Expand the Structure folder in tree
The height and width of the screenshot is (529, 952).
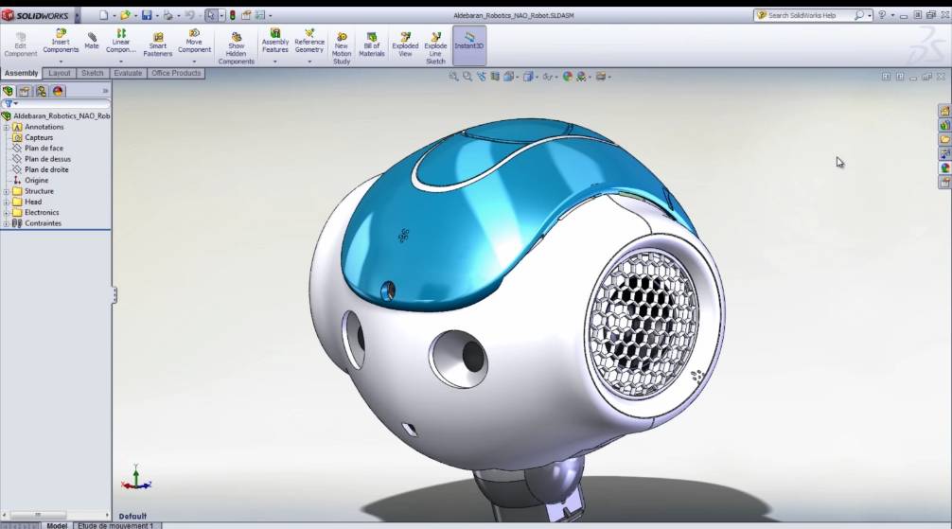click(7, 191)
